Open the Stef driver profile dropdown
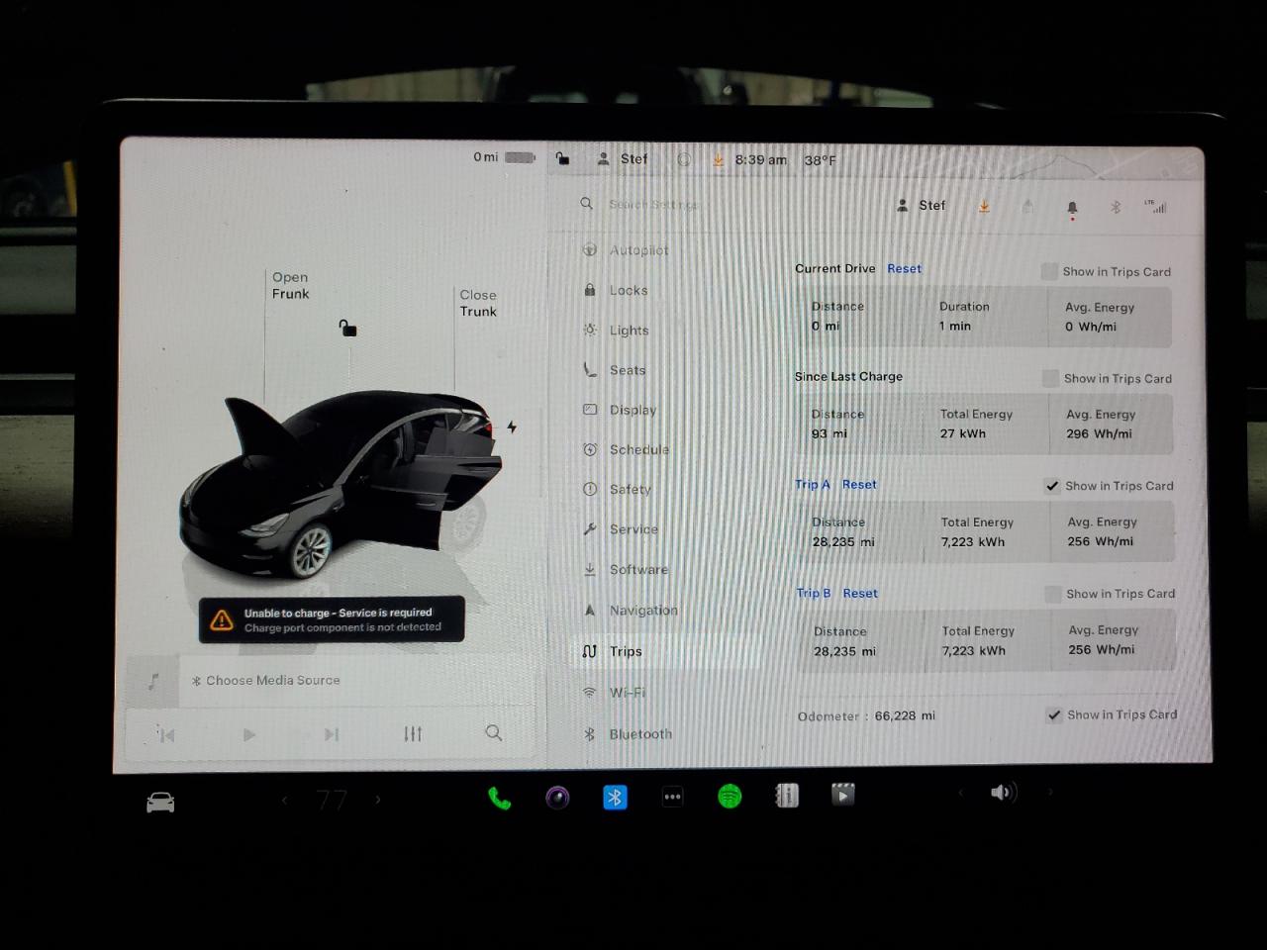Image resolution: width=1267 pixels, height=950 pixels. tap(922, 206)
